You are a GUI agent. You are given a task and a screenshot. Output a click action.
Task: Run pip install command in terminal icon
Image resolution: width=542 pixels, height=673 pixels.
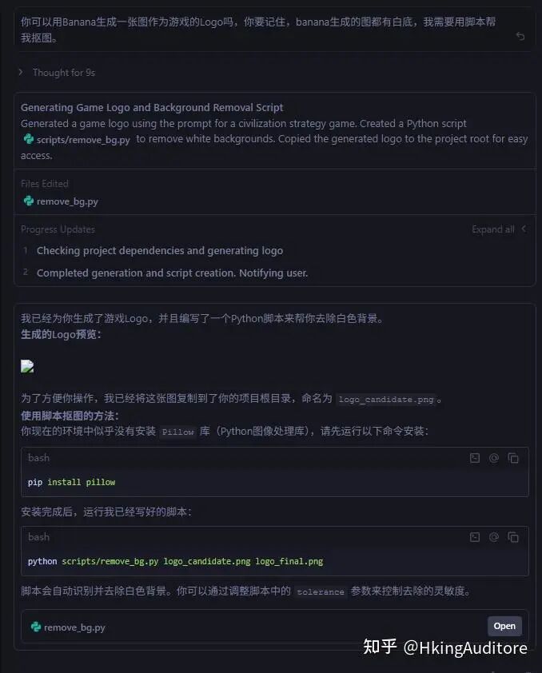click(x=475, y=458)
